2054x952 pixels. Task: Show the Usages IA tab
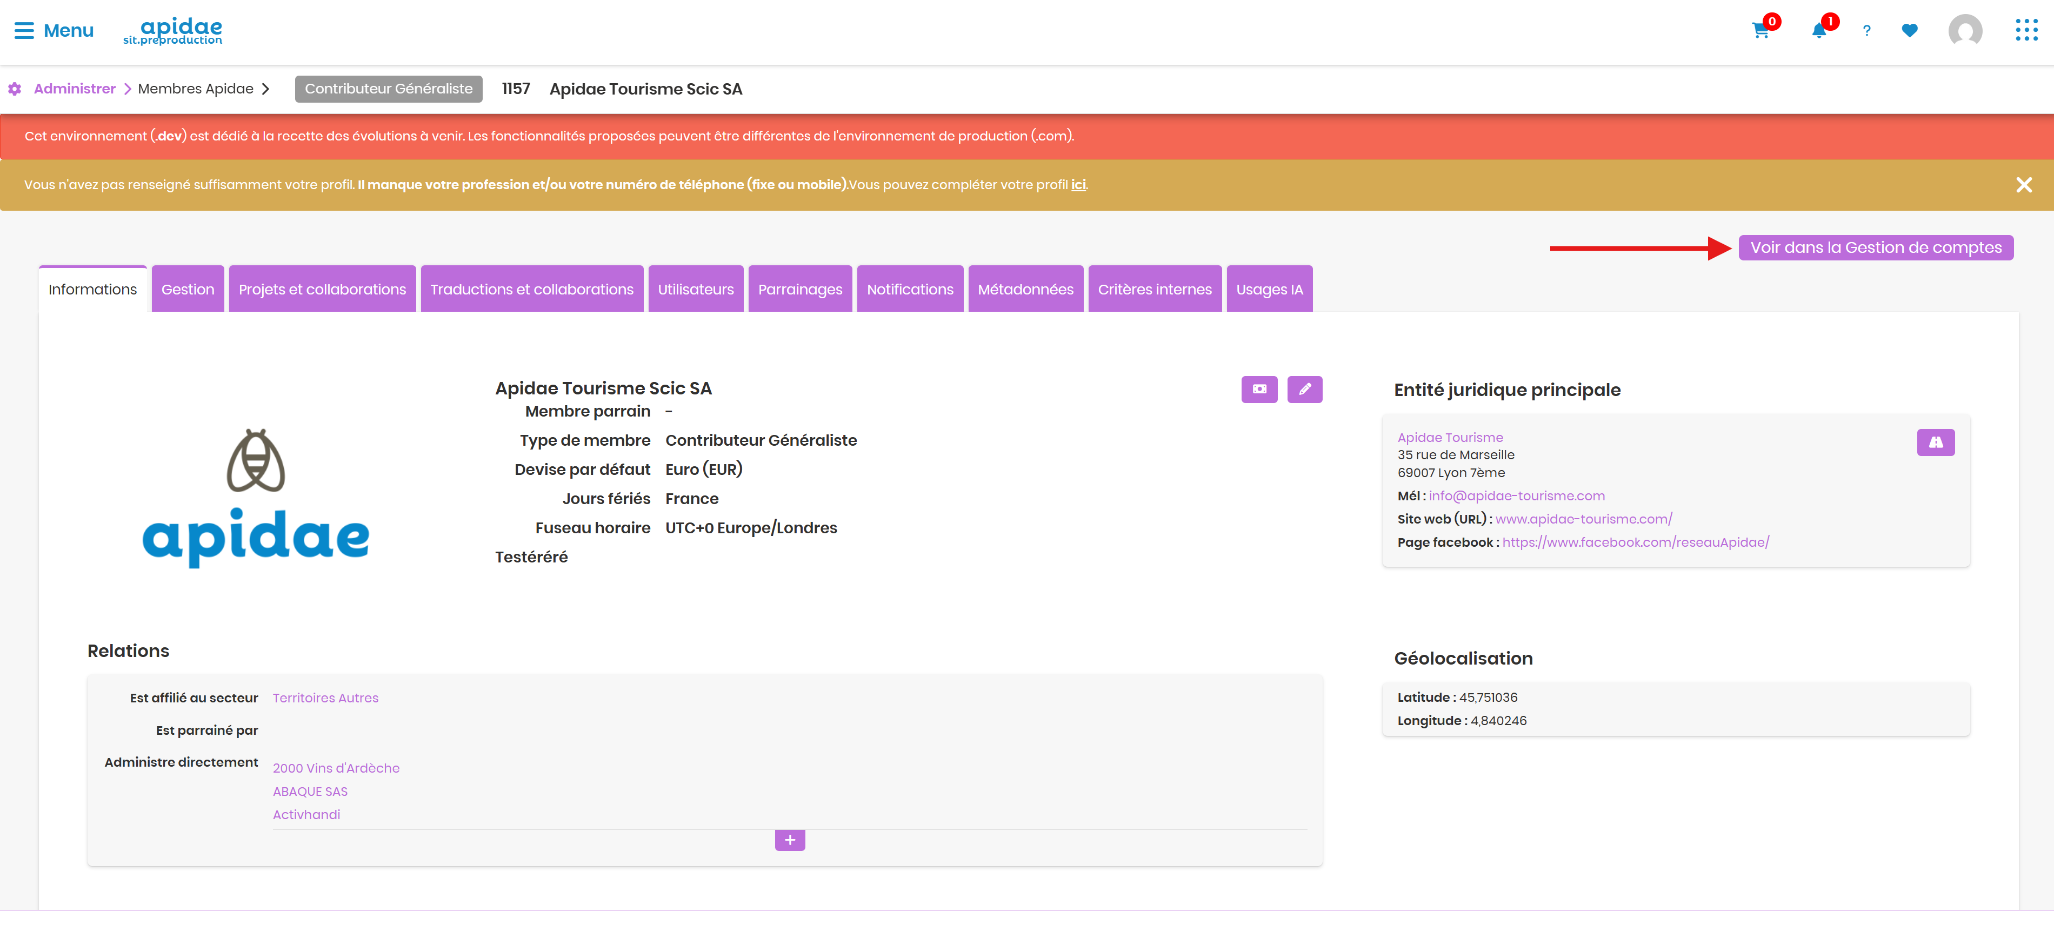1269,289
